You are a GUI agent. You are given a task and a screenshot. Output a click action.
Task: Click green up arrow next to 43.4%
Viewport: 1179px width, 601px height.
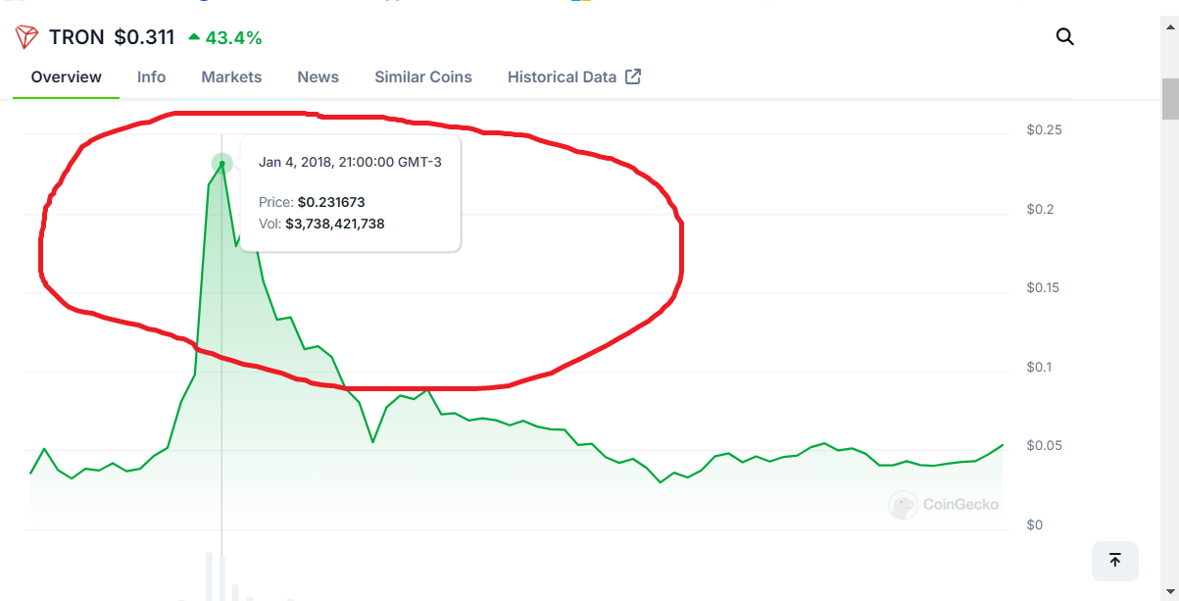[x=194, y=37]
